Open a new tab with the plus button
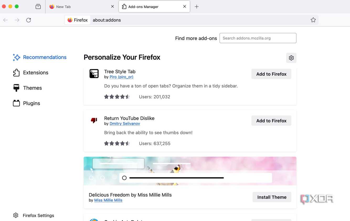 197,7
